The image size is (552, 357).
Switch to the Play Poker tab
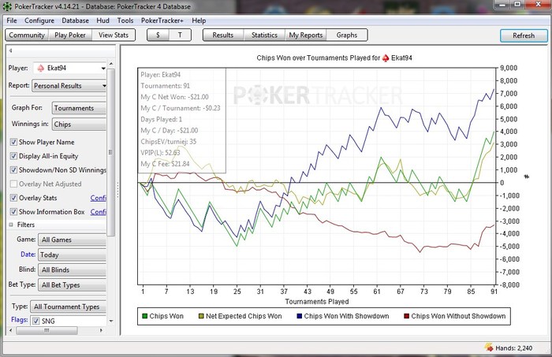[70, 35]
